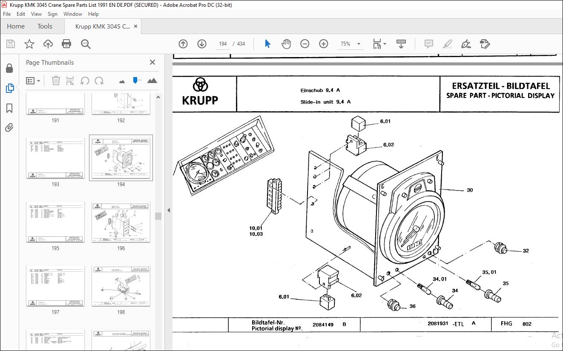Select the page 194 thumbnail
563x351 pixels.
coord(121,158)
